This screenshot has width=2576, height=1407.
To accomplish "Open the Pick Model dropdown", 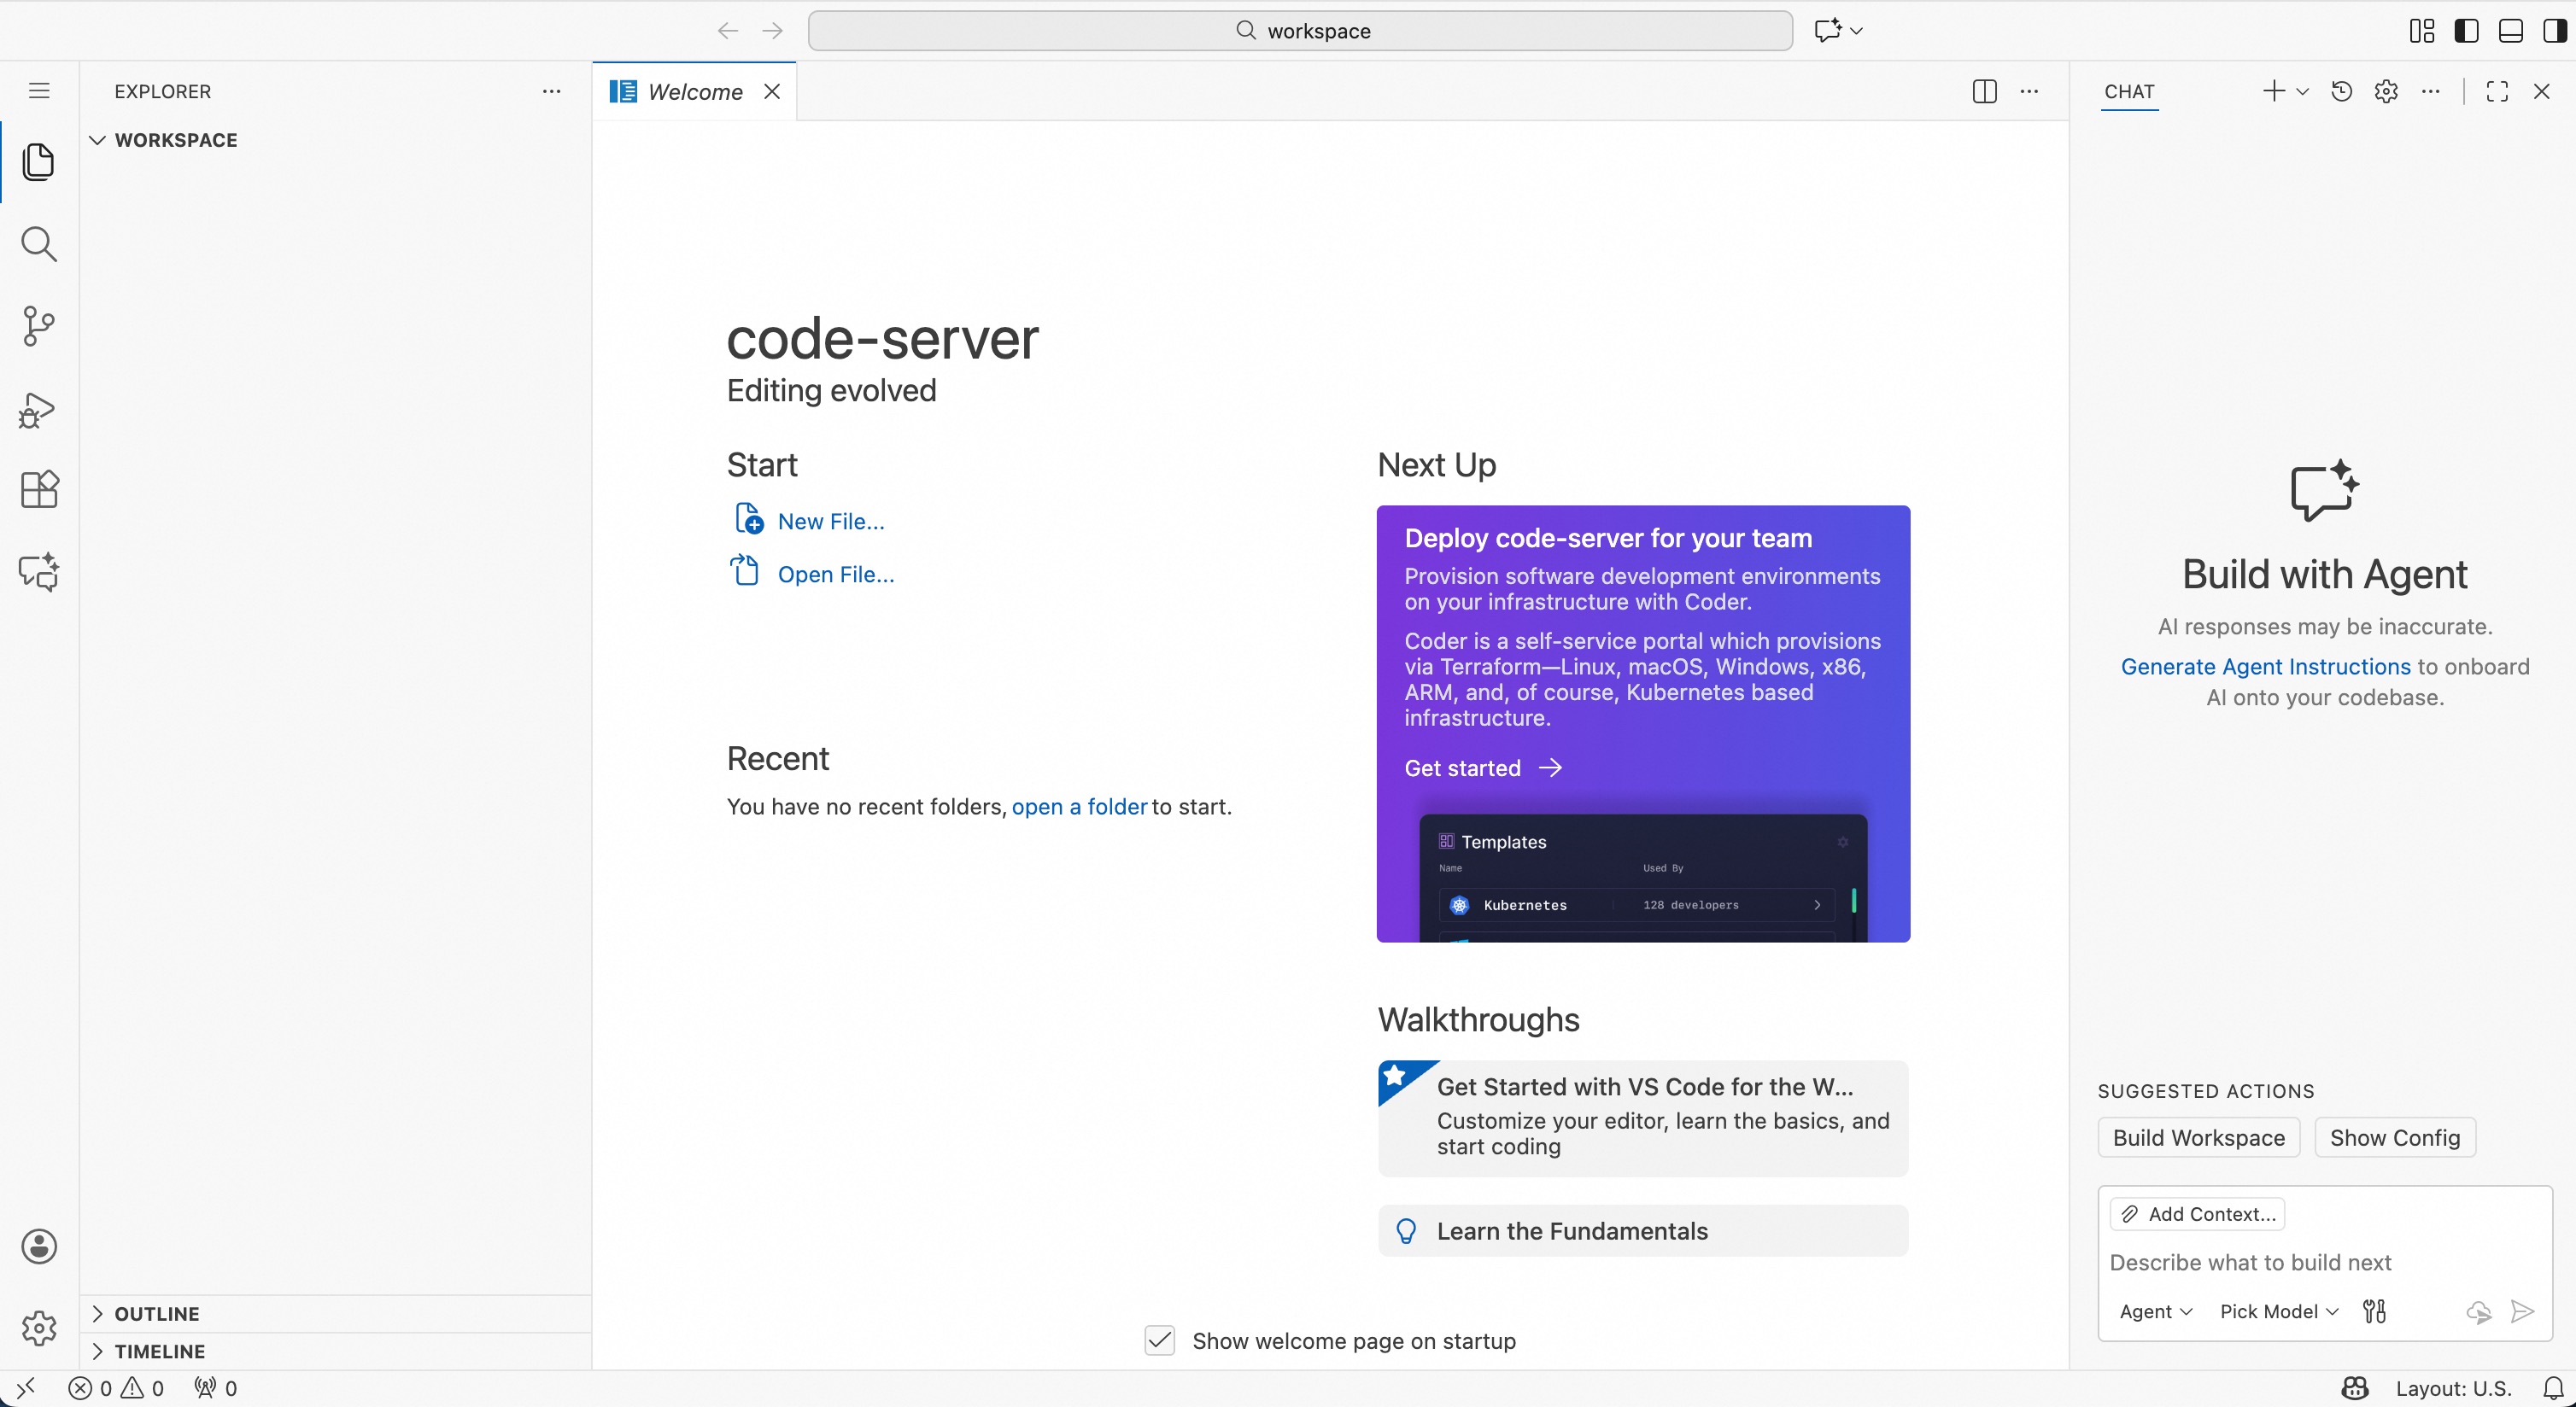I will pos(2277,1311).
